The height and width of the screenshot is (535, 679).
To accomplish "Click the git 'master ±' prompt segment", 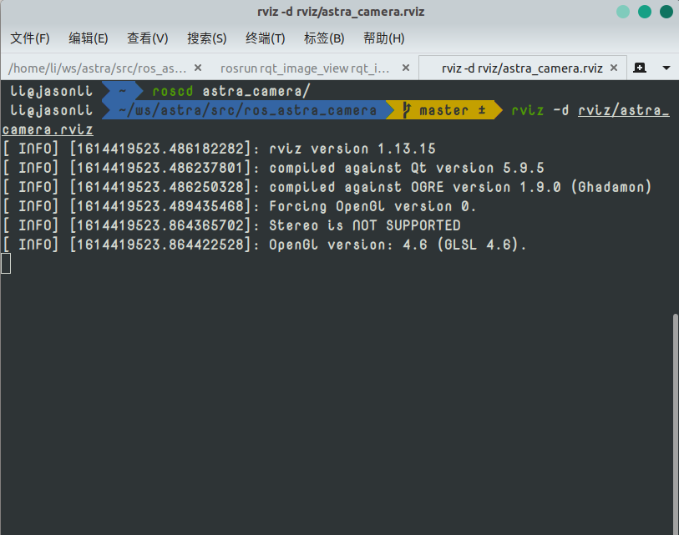I will click(x=444, y=110).
